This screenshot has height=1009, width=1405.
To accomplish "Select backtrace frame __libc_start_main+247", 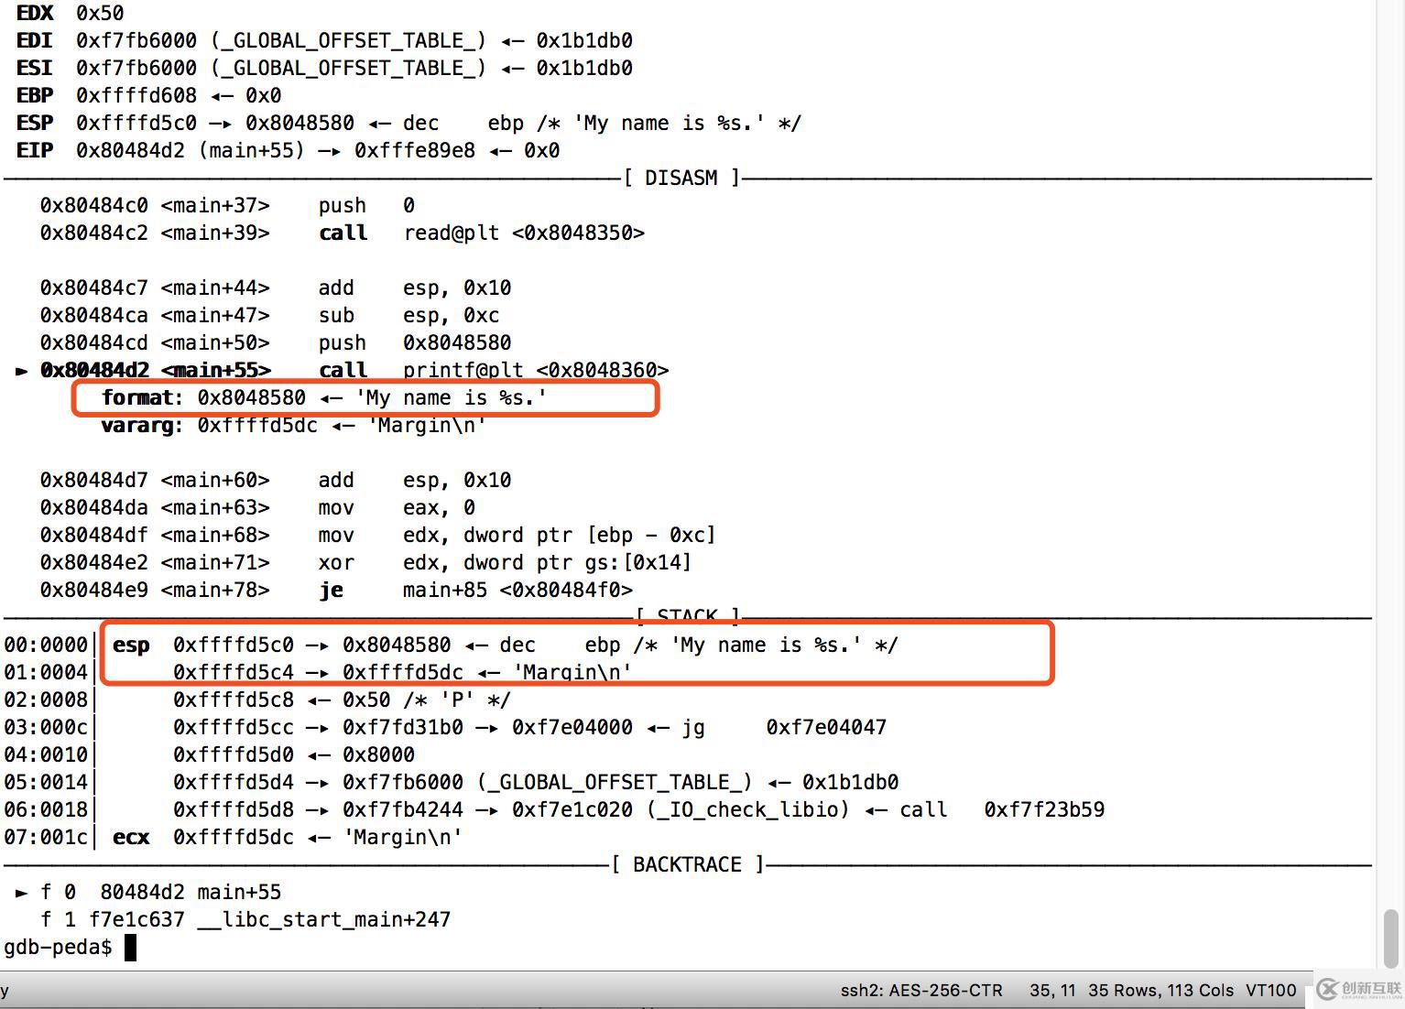I will [245, 919].
